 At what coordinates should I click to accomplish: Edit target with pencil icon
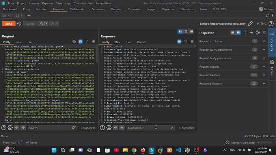pyautogui.click(x=250, y=24)
